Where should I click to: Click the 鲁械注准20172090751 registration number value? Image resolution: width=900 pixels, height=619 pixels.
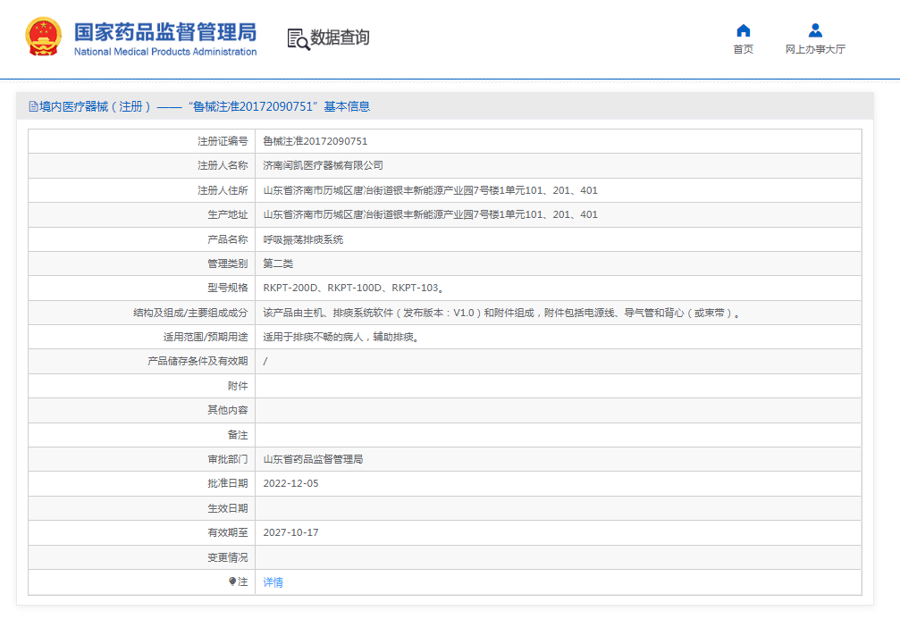315,141
